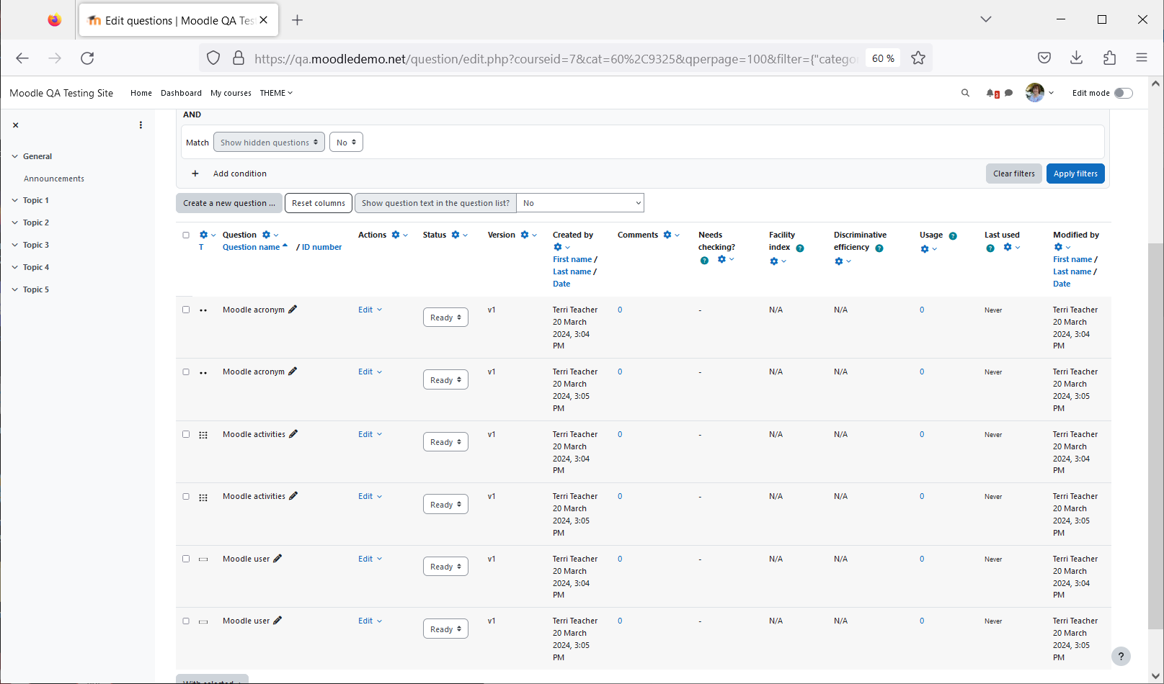Open the floating help question mark button

point(1121,656)
